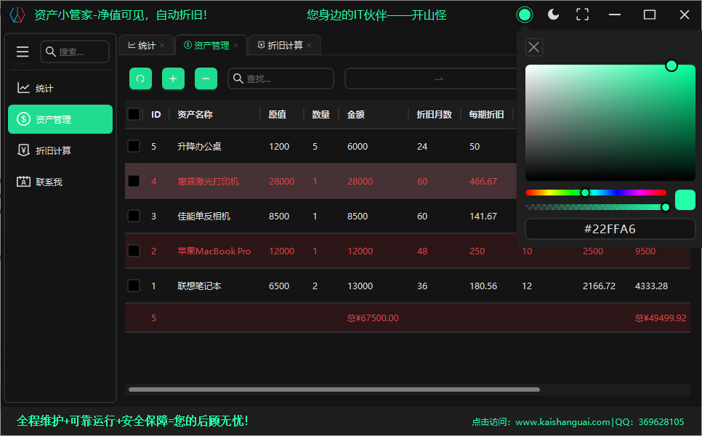Click the 原值 column header
Screen dimensions: 702x436
(x=277, y=115)
